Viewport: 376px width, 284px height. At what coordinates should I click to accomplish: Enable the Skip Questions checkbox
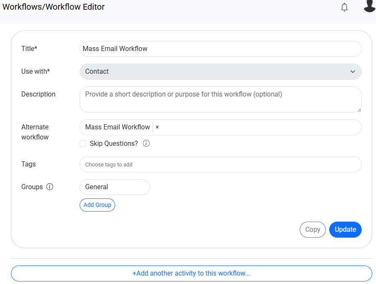83,144
